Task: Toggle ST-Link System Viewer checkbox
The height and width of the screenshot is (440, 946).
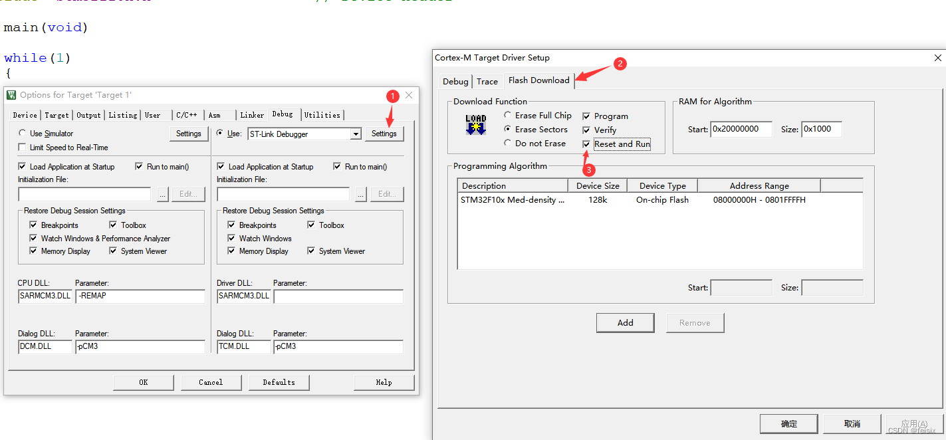Action: [x=311, y=251]
